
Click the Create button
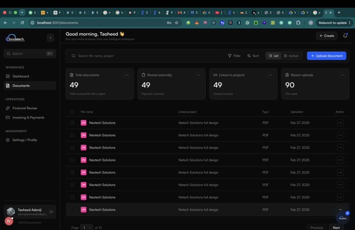326,36
